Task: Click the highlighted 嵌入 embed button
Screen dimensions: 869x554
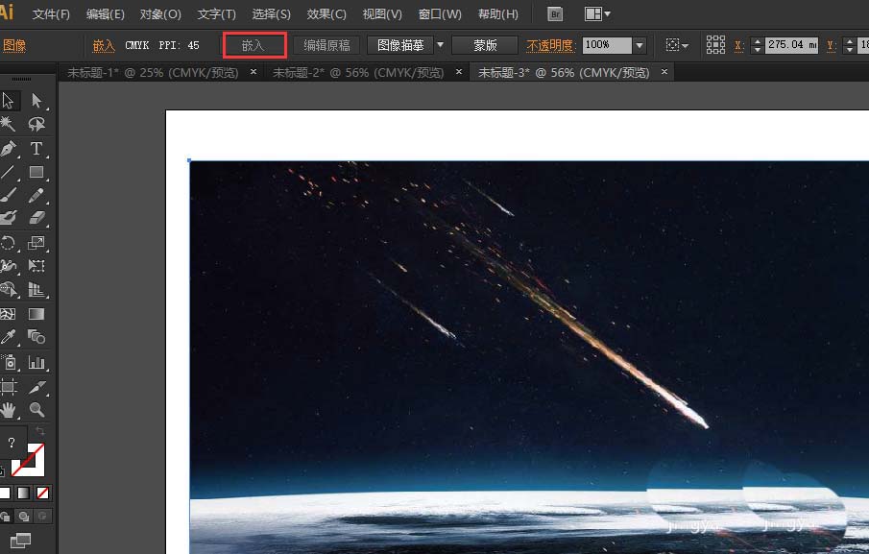Action: point(254,45)
